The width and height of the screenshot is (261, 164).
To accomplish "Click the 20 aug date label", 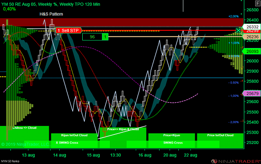I will (170, 155).
